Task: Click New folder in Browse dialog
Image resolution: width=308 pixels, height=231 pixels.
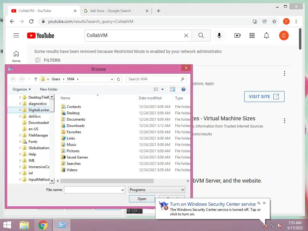Action: pyautogui.click(x=49, y=89)
